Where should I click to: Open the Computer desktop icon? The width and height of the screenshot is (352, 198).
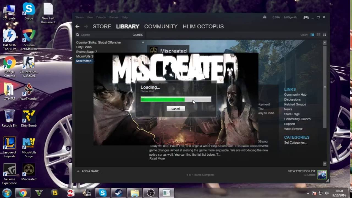click(x=10, y=12)
